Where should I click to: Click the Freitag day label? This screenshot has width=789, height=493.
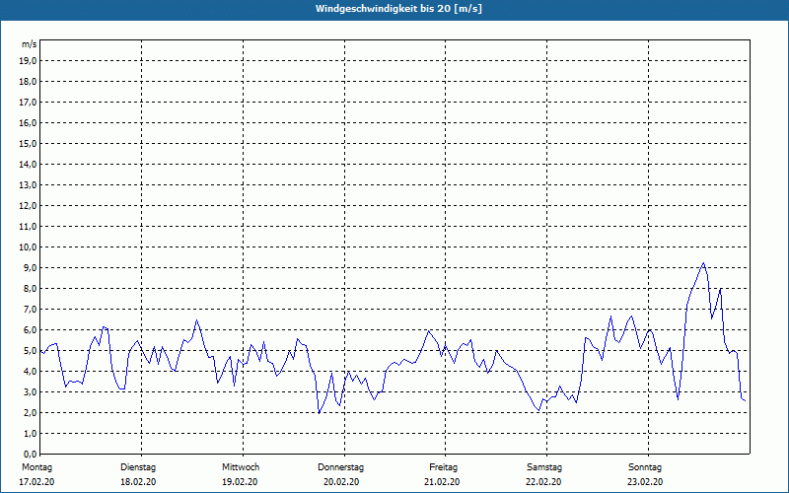(x=443, y=467)
